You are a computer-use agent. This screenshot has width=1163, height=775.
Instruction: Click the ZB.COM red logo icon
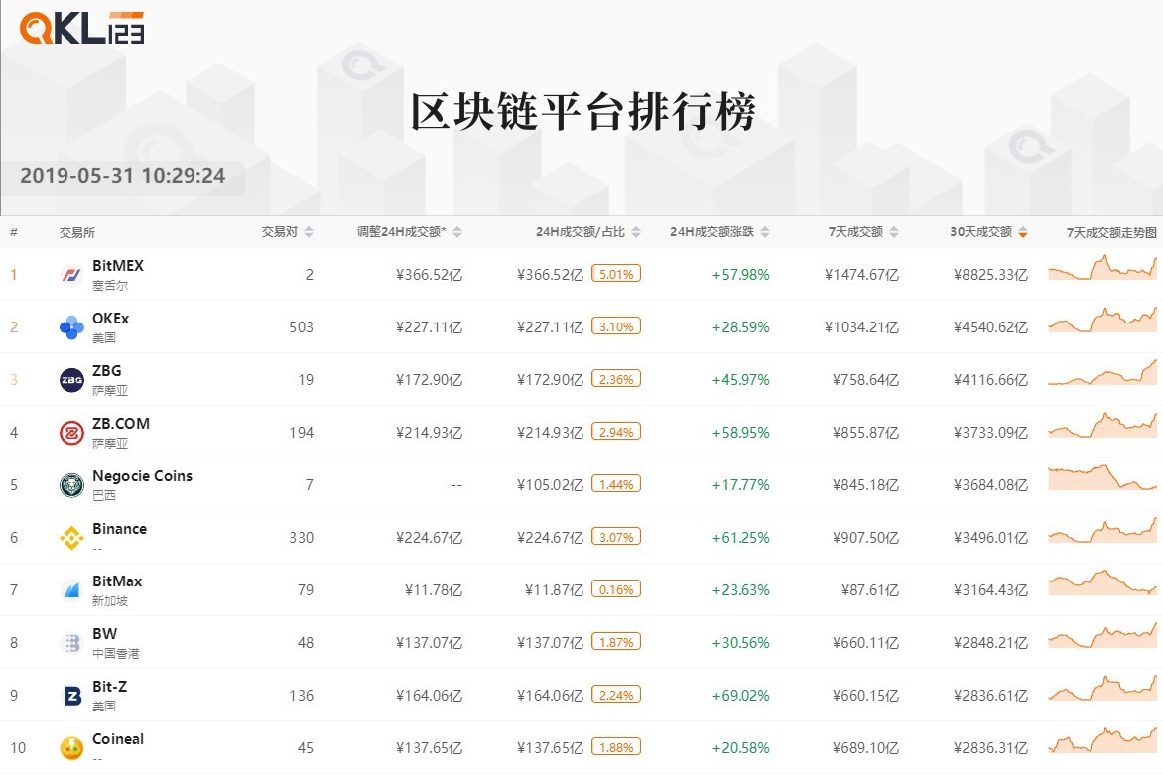click(71, 433)
